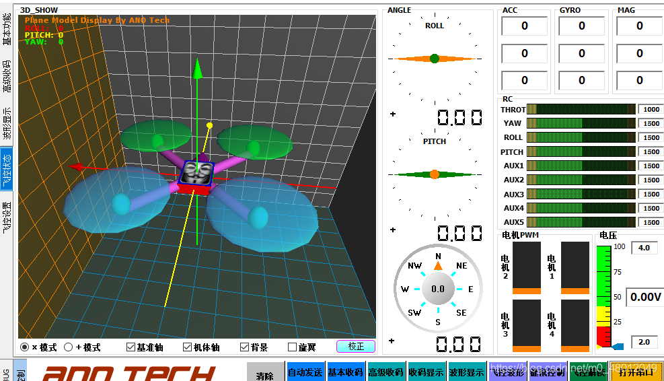
Task: Click the 电机2 motor PWM bar
Action: point(527,268)
